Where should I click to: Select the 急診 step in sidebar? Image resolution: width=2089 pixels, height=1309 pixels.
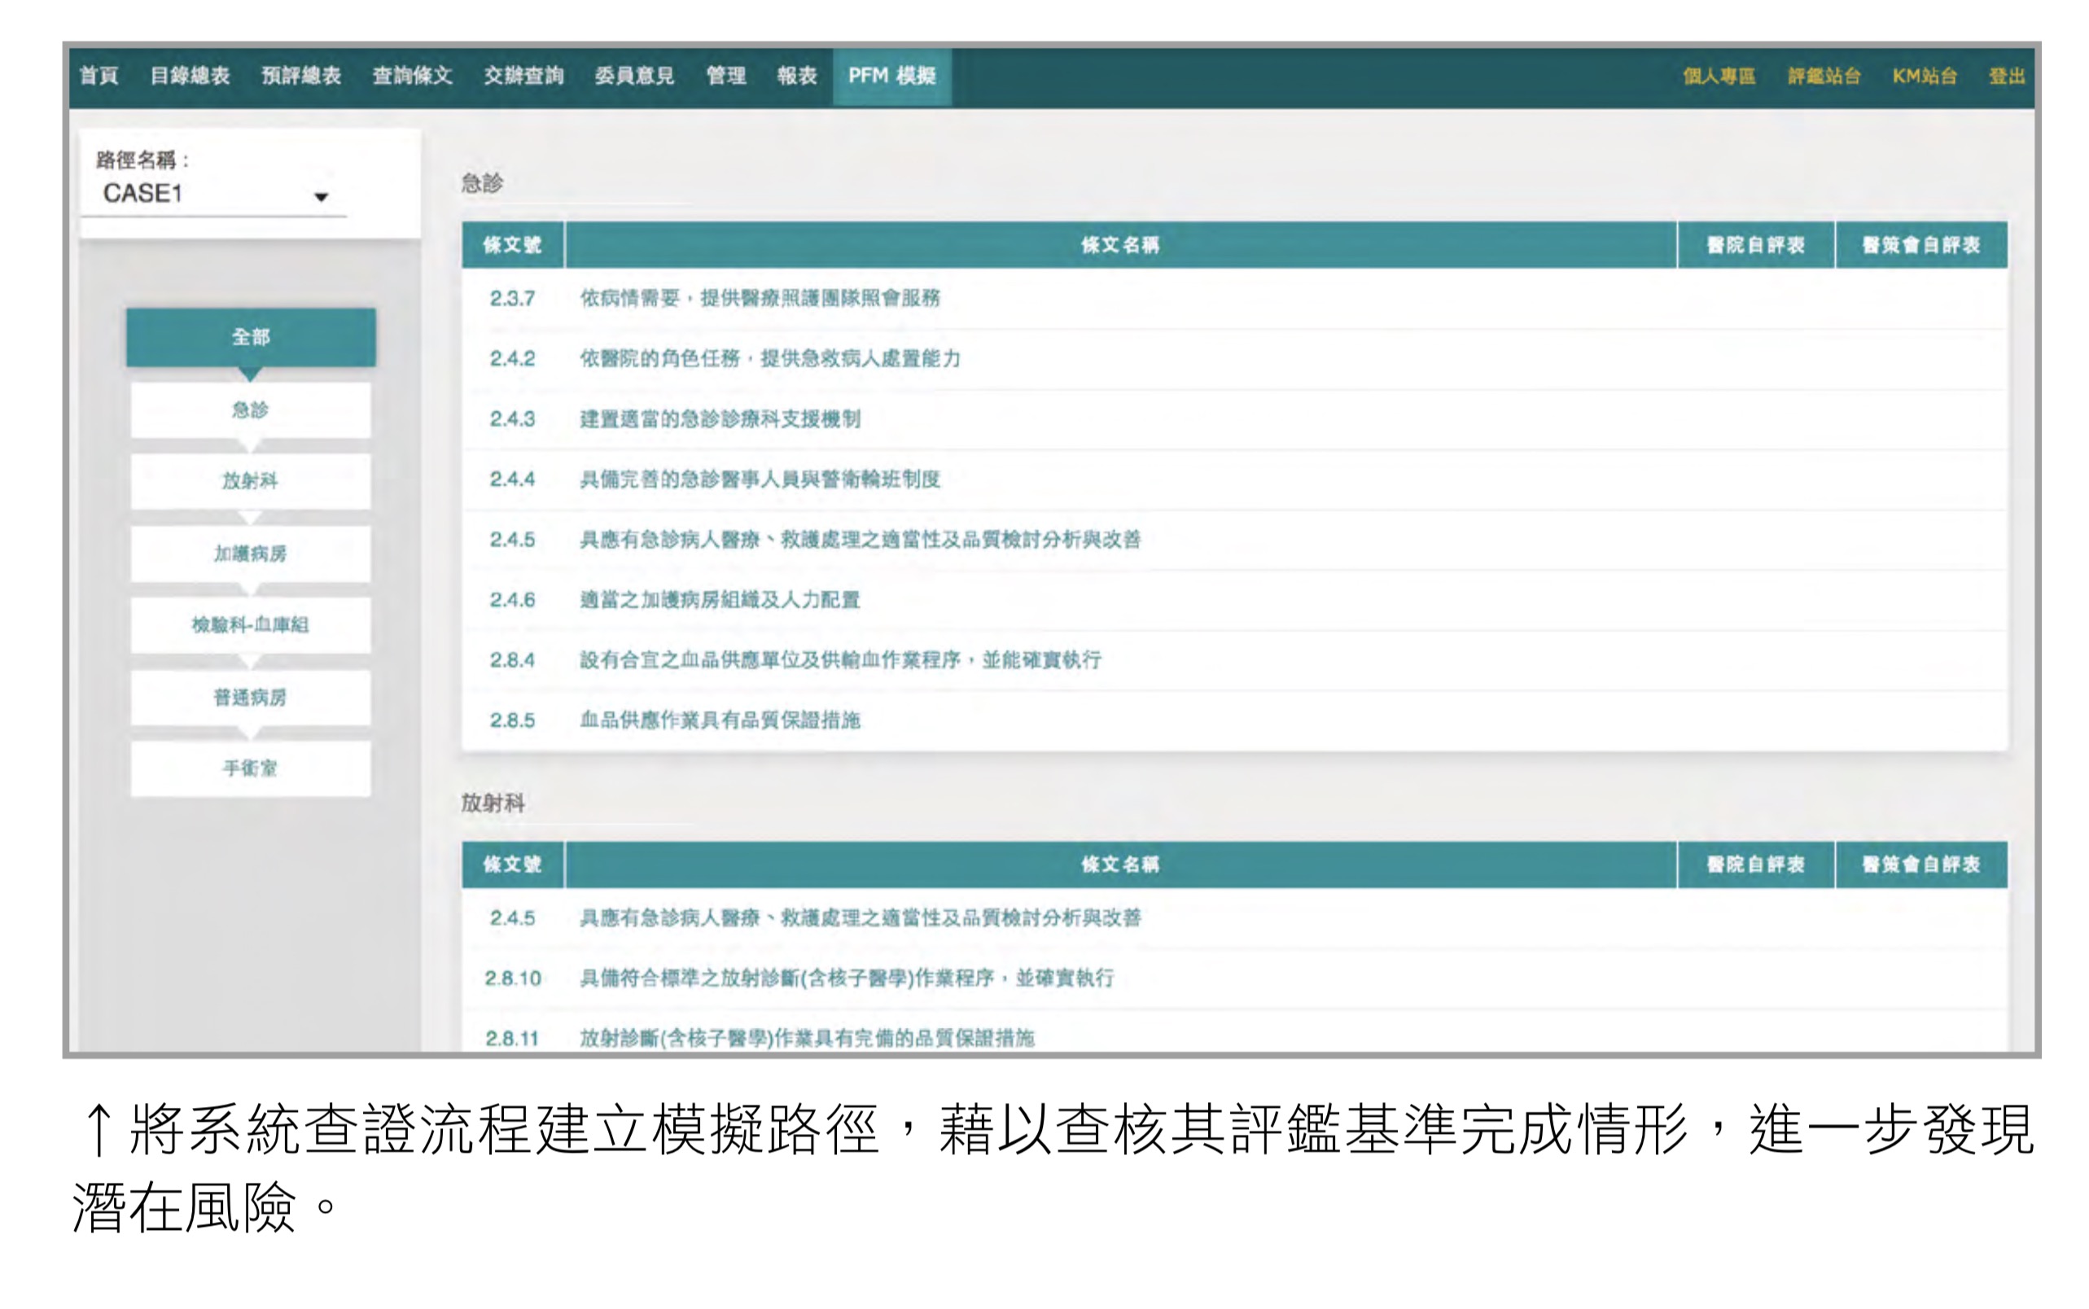pos(250,409)
